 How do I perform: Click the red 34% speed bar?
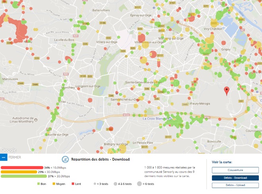pos(22,167)
